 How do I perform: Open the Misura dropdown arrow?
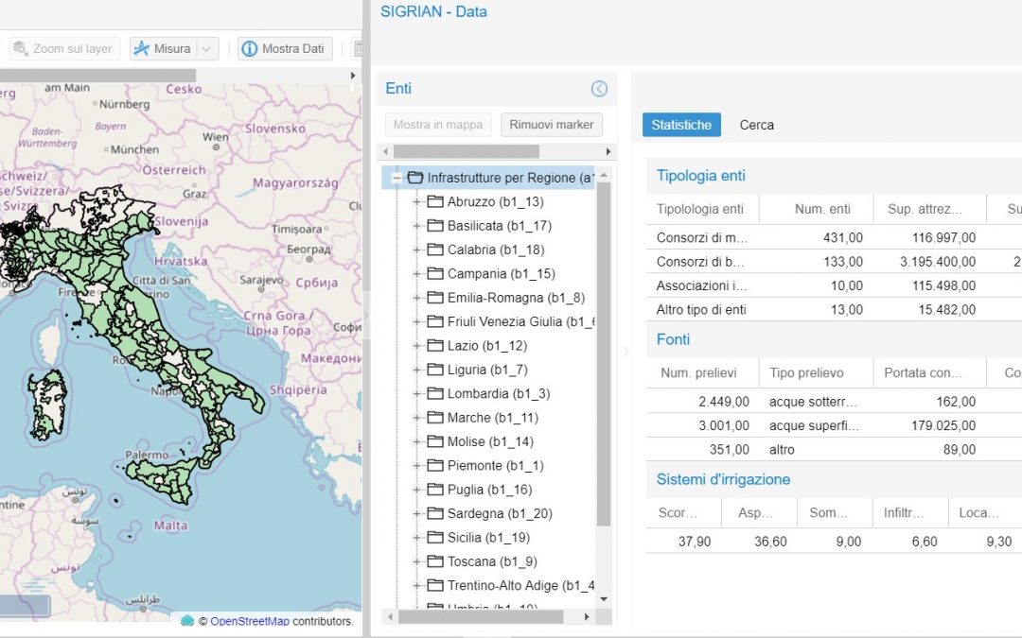pyautogui.click(x=208, y=48)
